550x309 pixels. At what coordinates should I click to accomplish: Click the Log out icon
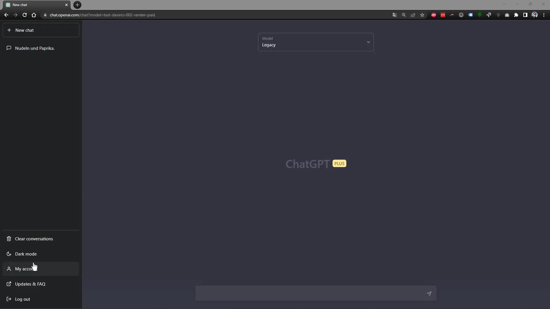point(9,299)
